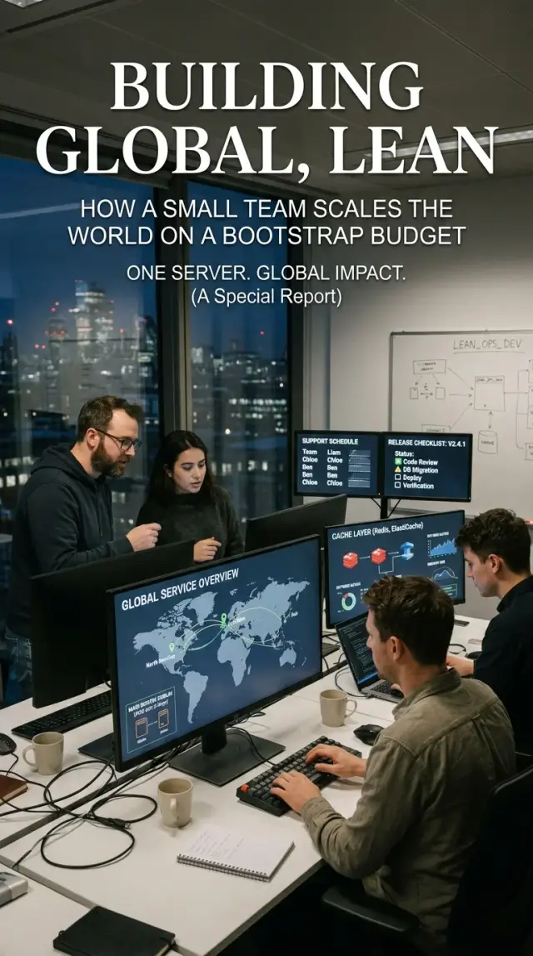Screen dimensions: 533x956
Task: Click "ONE SERVER. GLOBAL IMPACT." tagline
Action: point(266,273)
